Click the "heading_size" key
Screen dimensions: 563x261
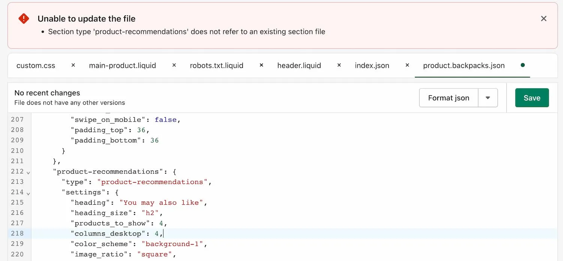101,213
